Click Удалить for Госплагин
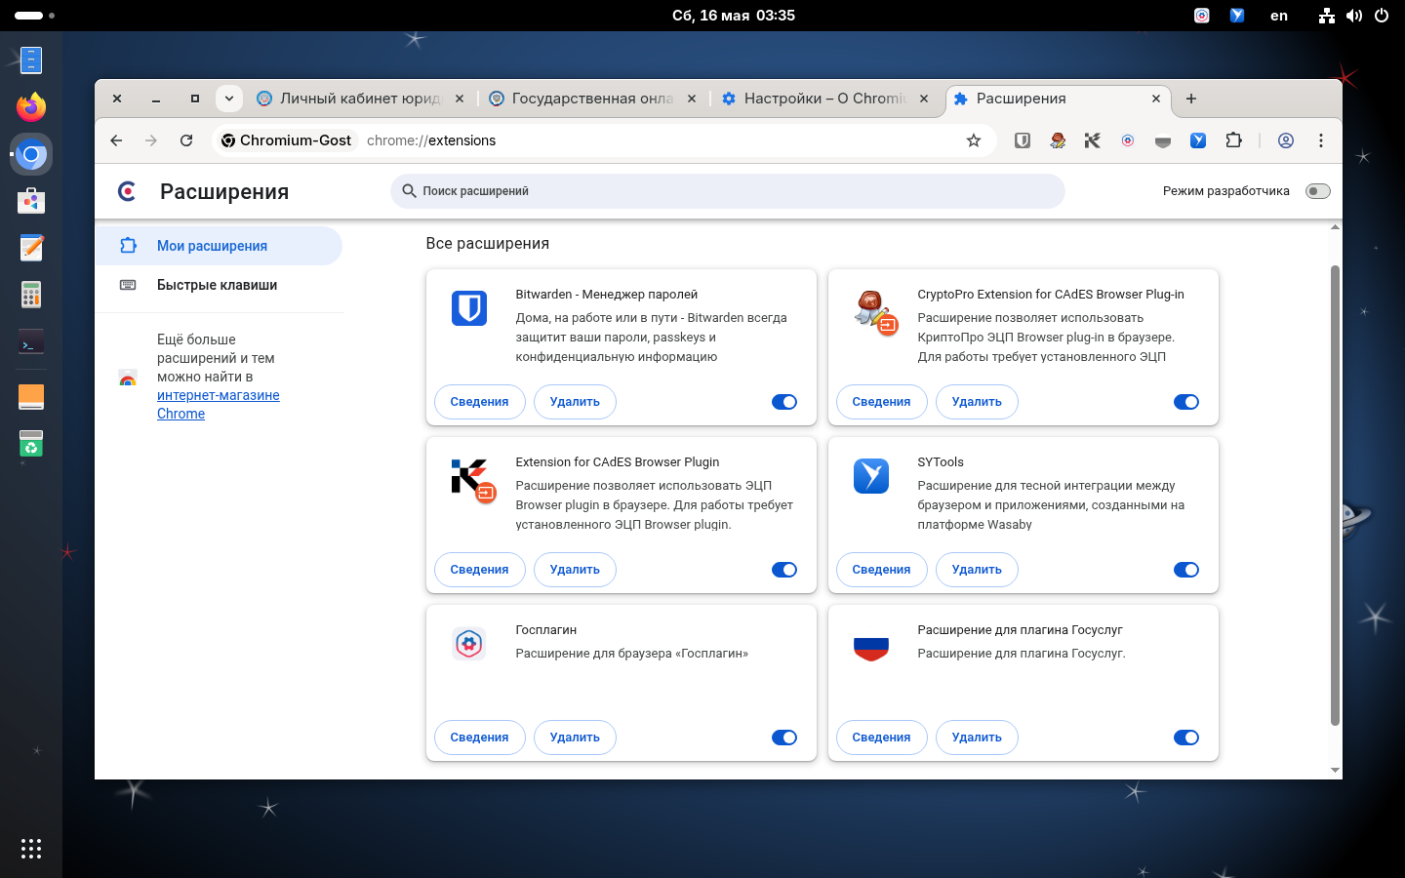 (575, 738)
